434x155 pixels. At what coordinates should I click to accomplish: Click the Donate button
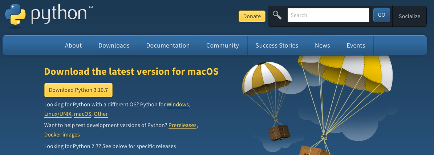(252, 16)
